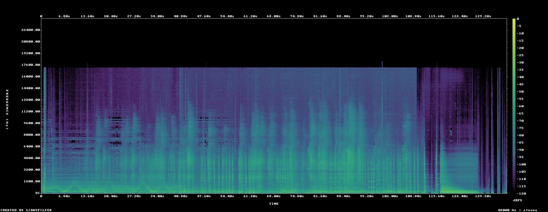The height and width of the screenshot is (212, 548).
Task: Click the -100 dBFS legend value
Action: click(522, 164)
